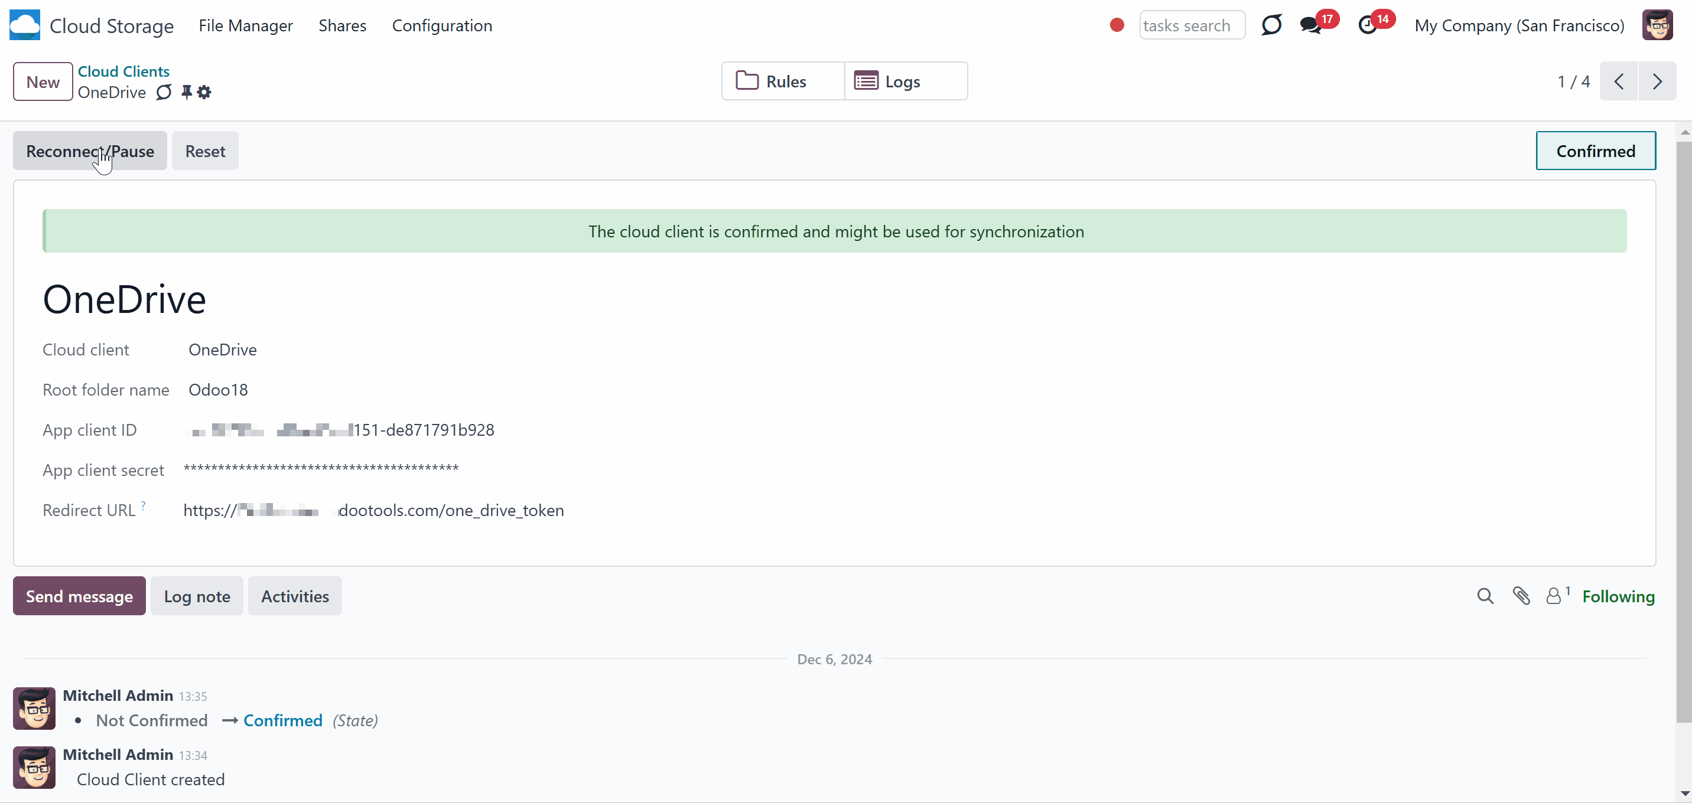Open company switcher My Company (San Francisco)
Image resolution: width=1692 pixels, height=803 pixels.
point(1519,25)
